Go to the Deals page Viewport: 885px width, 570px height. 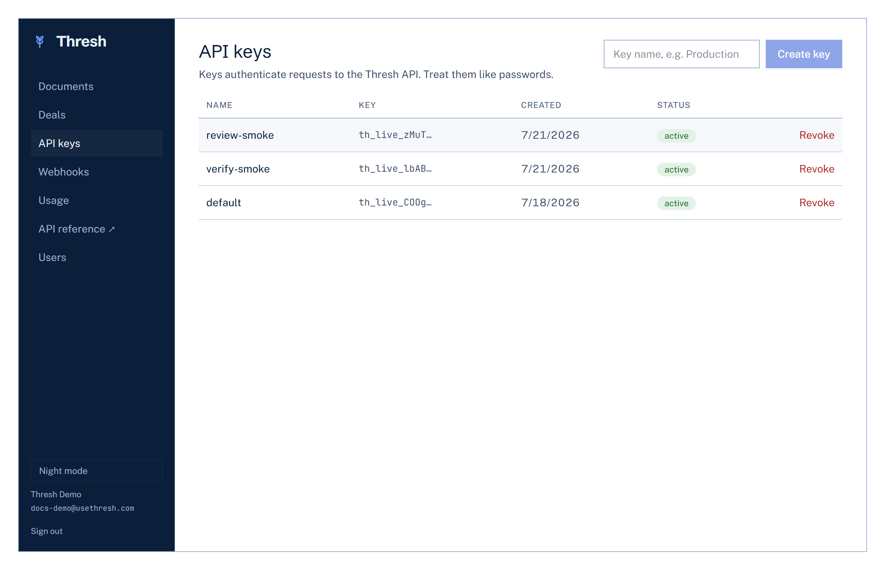(97, 115)
